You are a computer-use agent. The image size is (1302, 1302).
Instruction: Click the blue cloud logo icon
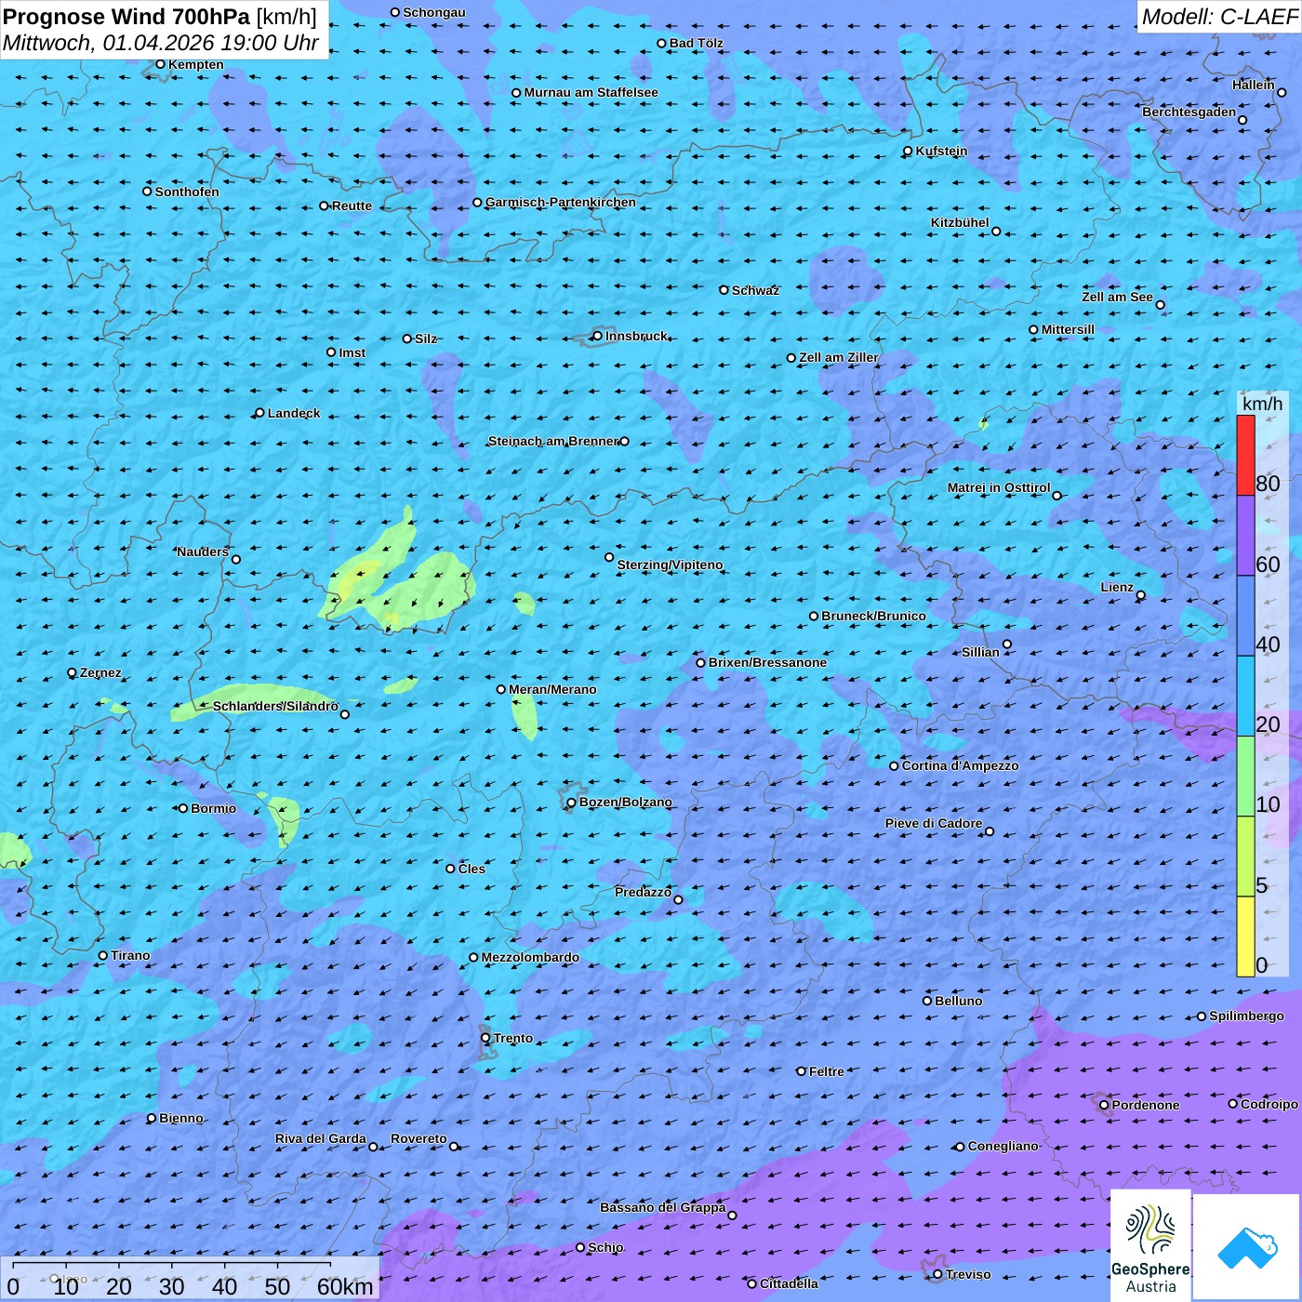click(1247, 1248)
